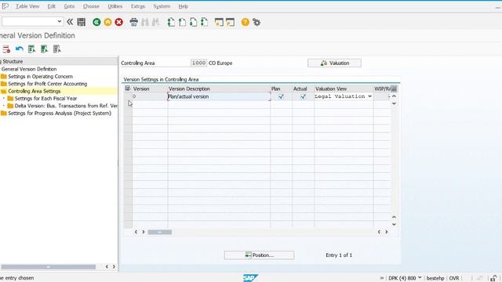Go to next page icon
The width and height of the screenshot is (502, 282).
pos(194,22)
